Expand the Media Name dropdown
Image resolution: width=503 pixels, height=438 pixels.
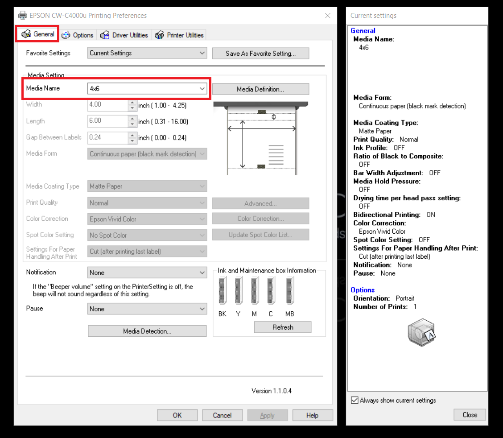[202, 89]
